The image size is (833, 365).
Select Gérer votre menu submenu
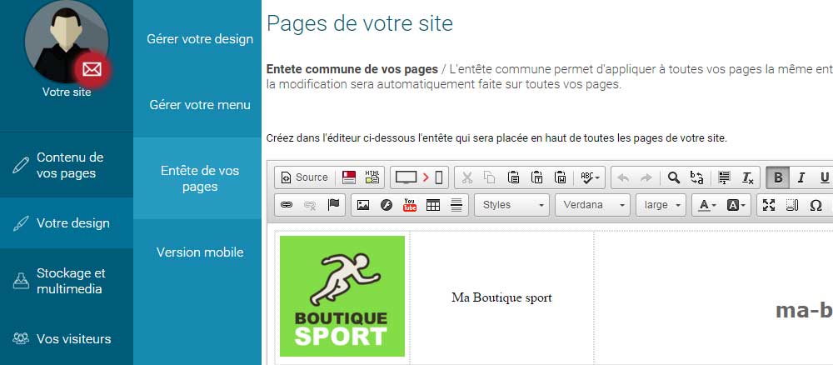point(200,105)
